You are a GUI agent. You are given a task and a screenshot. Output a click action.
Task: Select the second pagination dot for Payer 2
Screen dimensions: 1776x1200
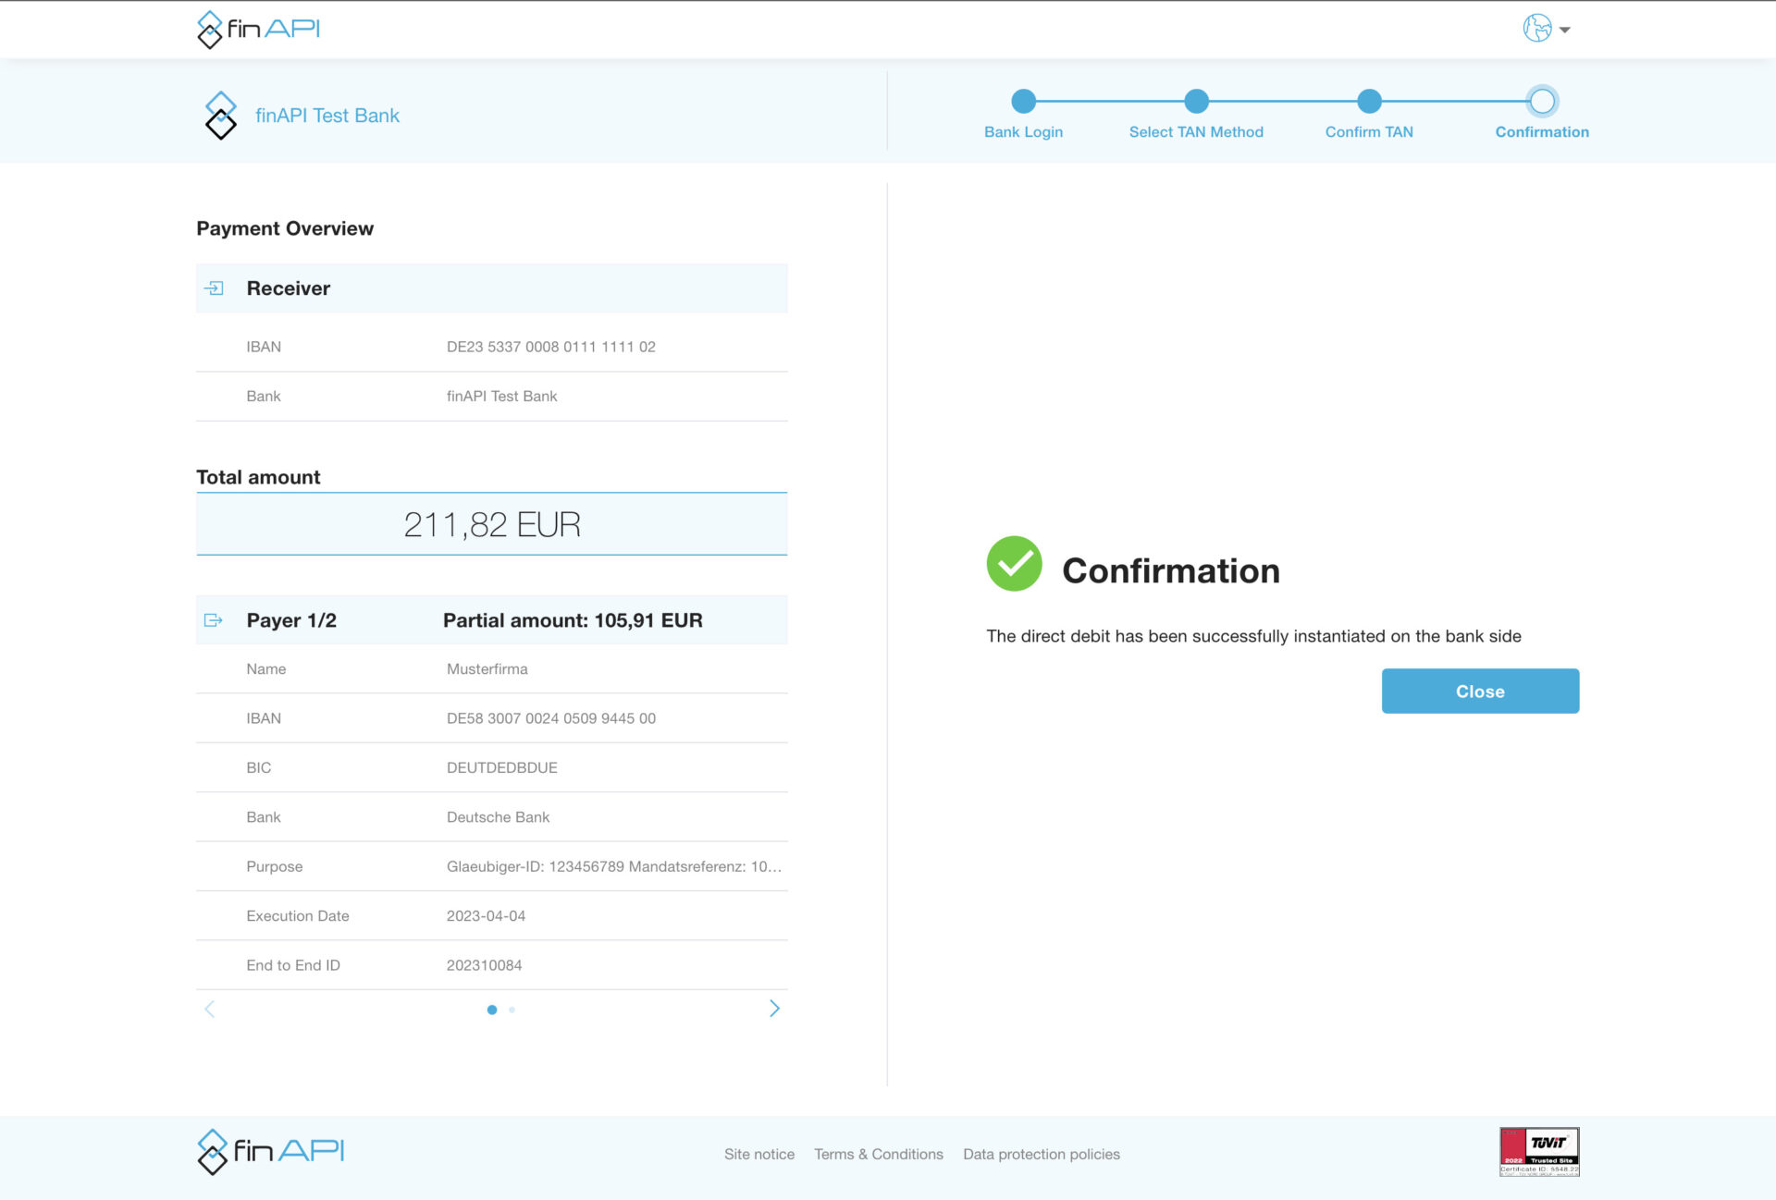[511, 1010]
